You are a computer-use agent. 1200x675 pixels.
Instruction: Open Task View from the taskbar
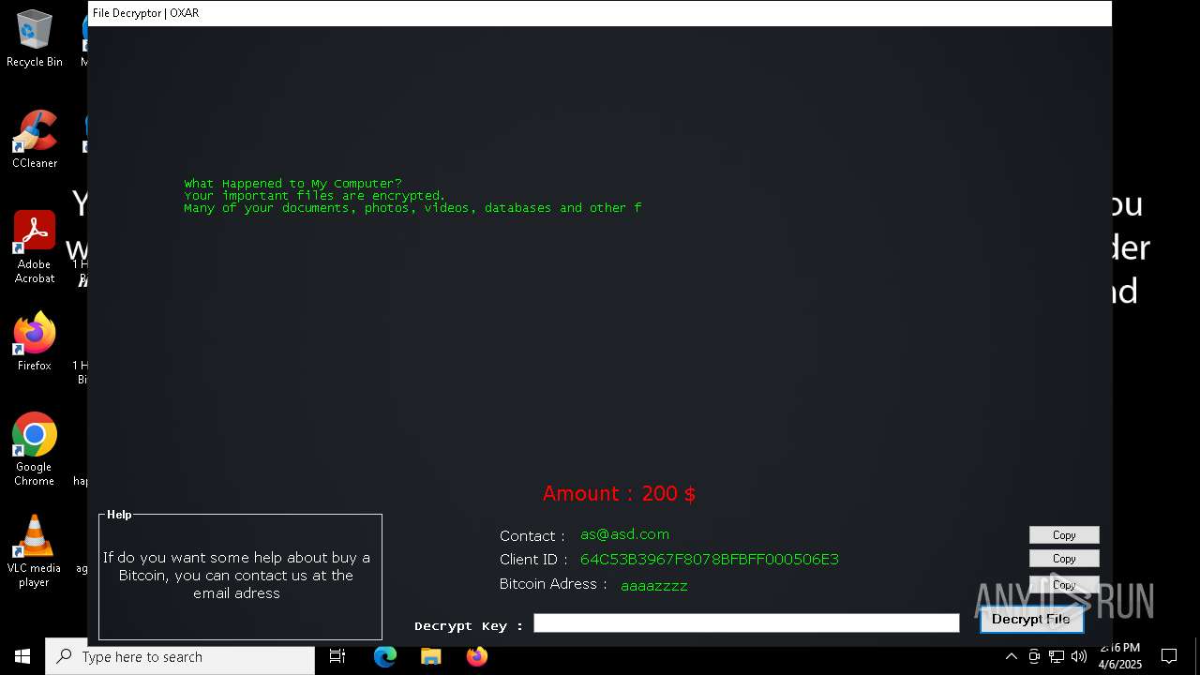[337, 657]
